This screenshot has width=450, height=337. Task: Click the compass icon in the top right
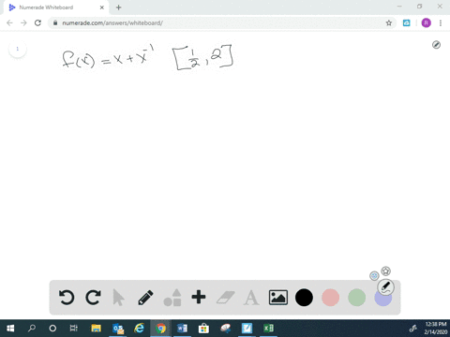pos(436,45)
